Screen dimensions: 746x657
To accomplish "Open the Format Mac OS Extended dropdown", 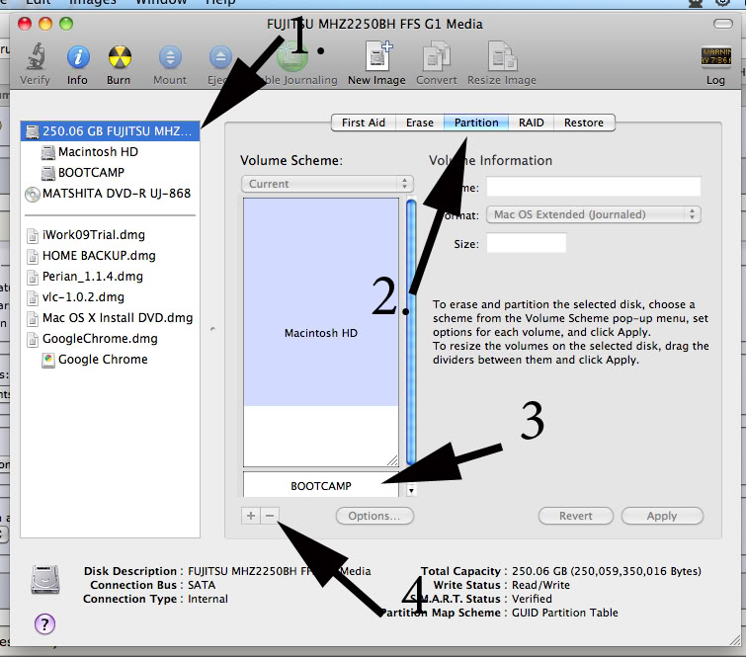I will pyautogui.click(x=593, y=214).
